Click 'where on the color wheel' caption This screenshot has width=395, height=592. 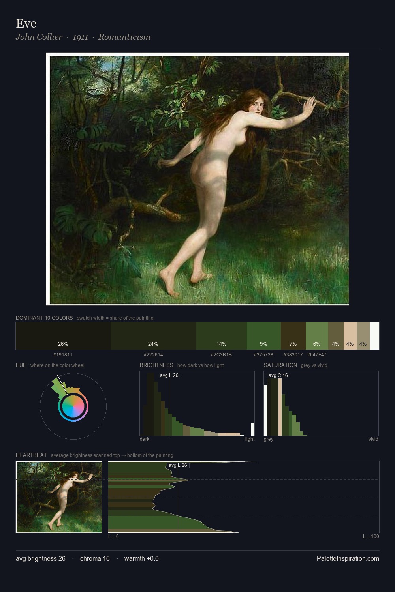[x=57, y=365]
